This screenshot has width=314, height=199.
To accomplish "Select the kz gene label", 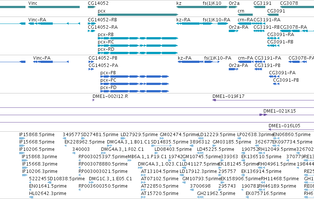I will click(179, 3).
